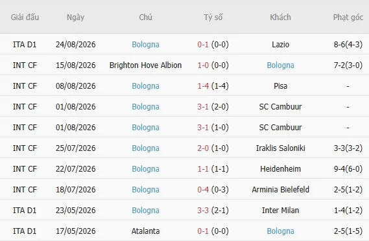Screen dimensions: 369x241
Task: Click the Ngày column header
Action: 75,17
